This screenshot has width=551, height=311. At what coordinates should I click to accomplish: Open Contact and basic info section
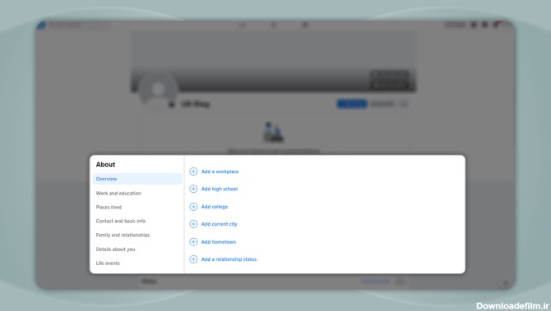[x=121, y=222]
